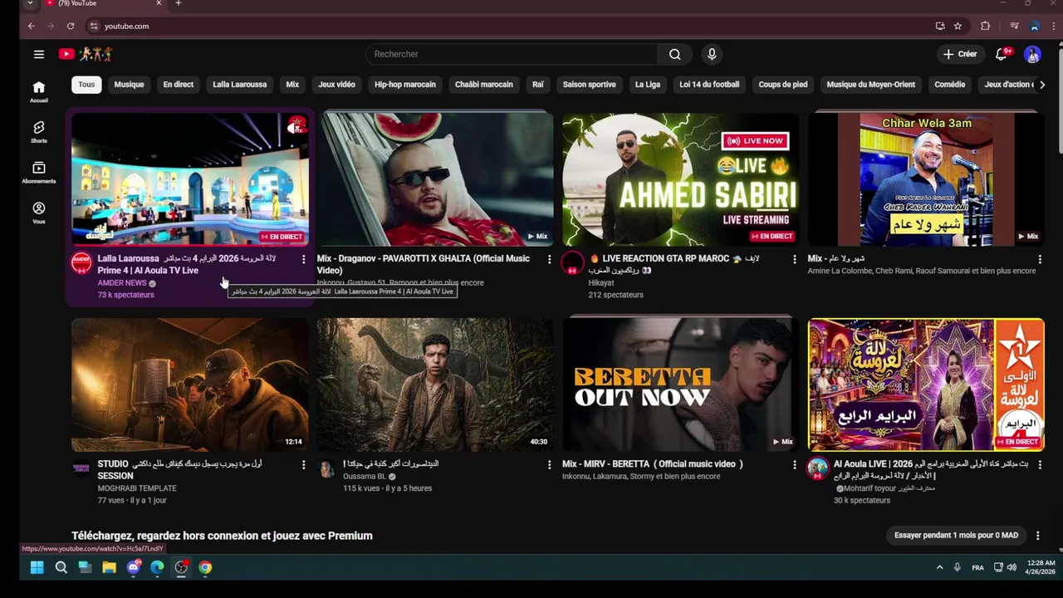Open the notifications bell
1063x598 pixels.
point(1002,54)
